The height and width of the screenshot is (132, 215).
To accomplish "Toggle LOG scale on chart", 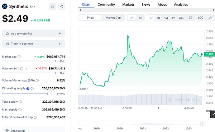I will tap(200, 18).
